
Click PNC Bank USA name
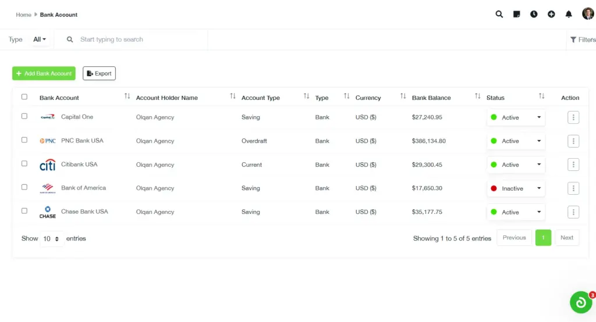[x=82, y=141]
